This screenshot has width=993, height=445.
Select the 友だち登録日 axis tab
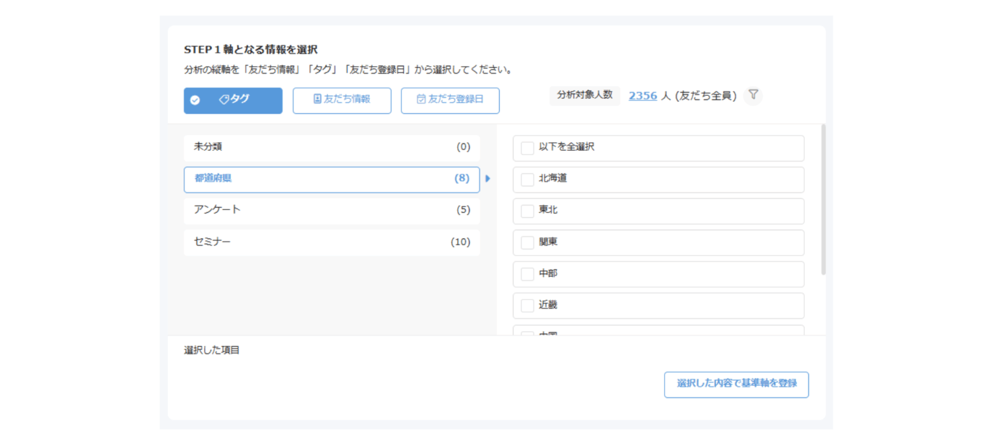click(x=450, y=100)
